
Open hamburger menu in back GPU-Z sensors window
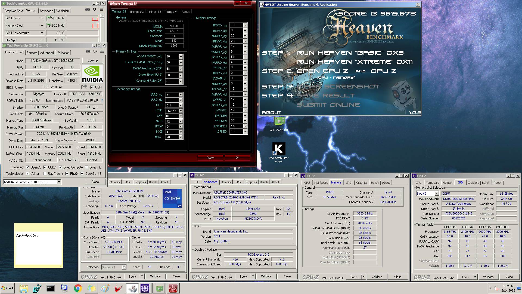pyautogui.click(x=101, y=9)
